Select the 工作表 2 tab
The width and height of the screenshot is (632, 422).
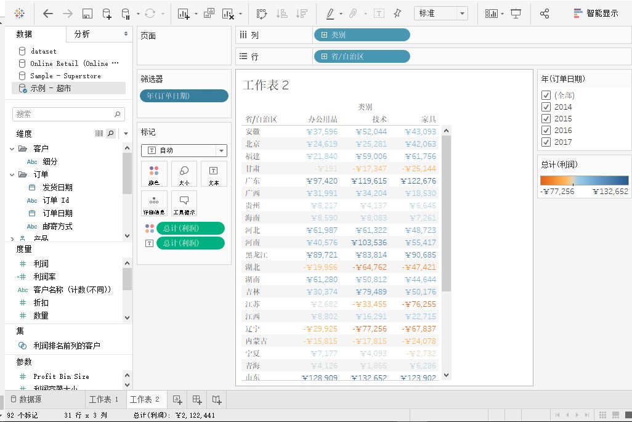[x=145, y=399]
